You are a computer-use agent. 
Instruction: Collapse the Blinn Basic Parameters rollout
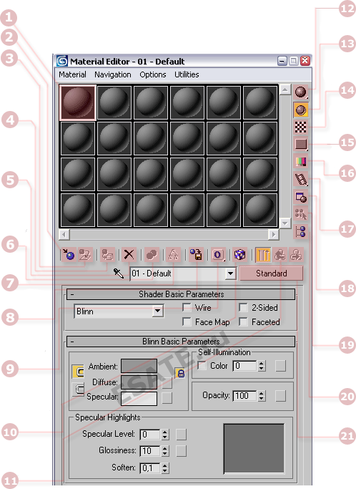point(181,342)
